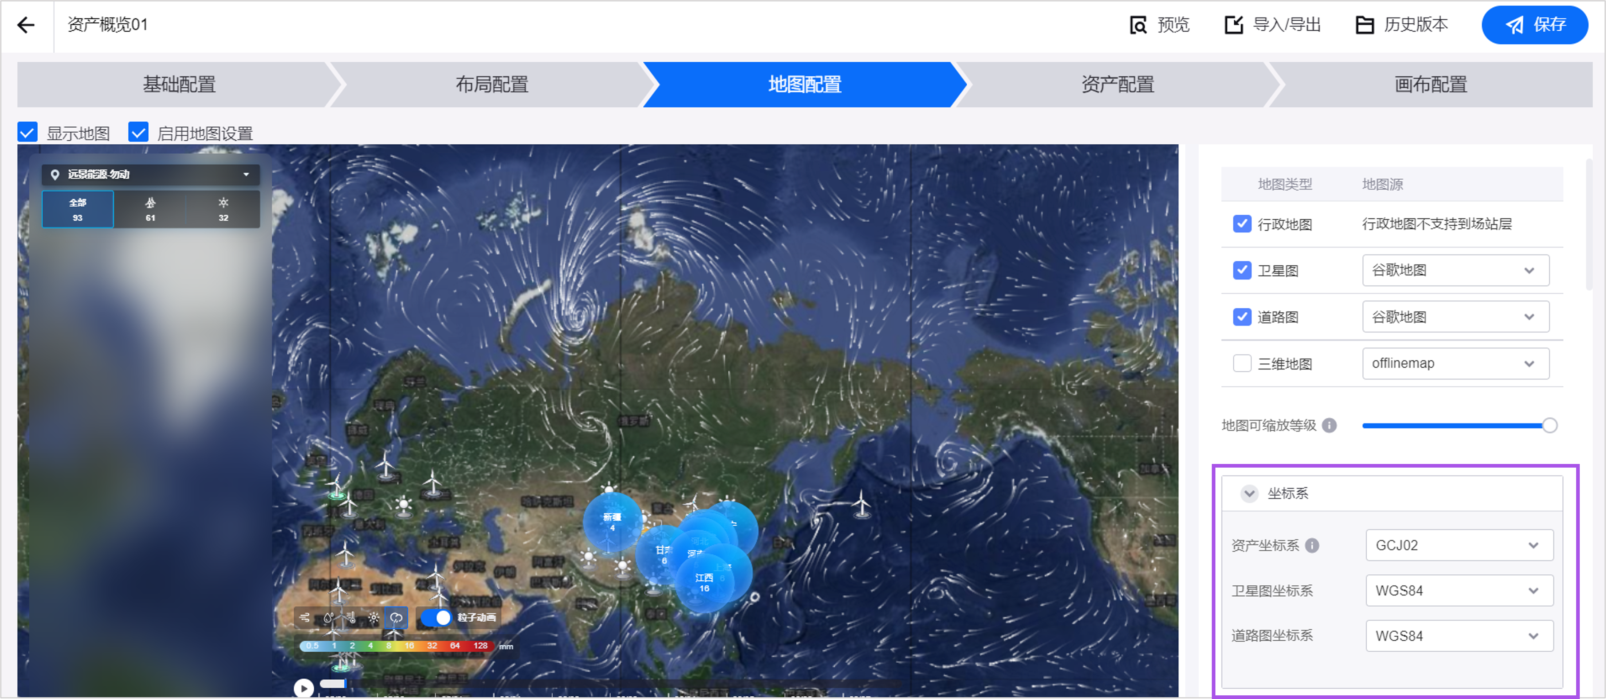
Task: Uncheck the 显示地图 checkbox
Action: (x=27, y=132)
